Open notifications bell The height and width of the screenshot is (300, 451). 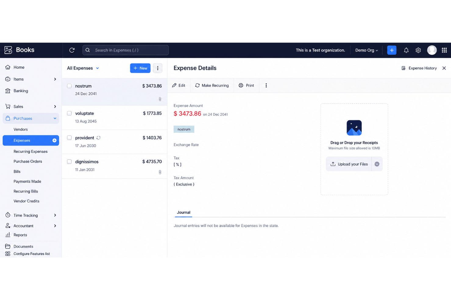[406, 50]
